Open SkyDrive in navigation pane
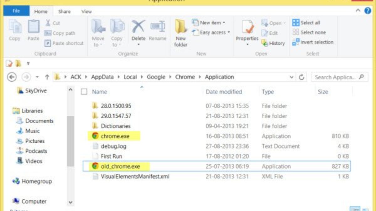 (x=32, y=91)
